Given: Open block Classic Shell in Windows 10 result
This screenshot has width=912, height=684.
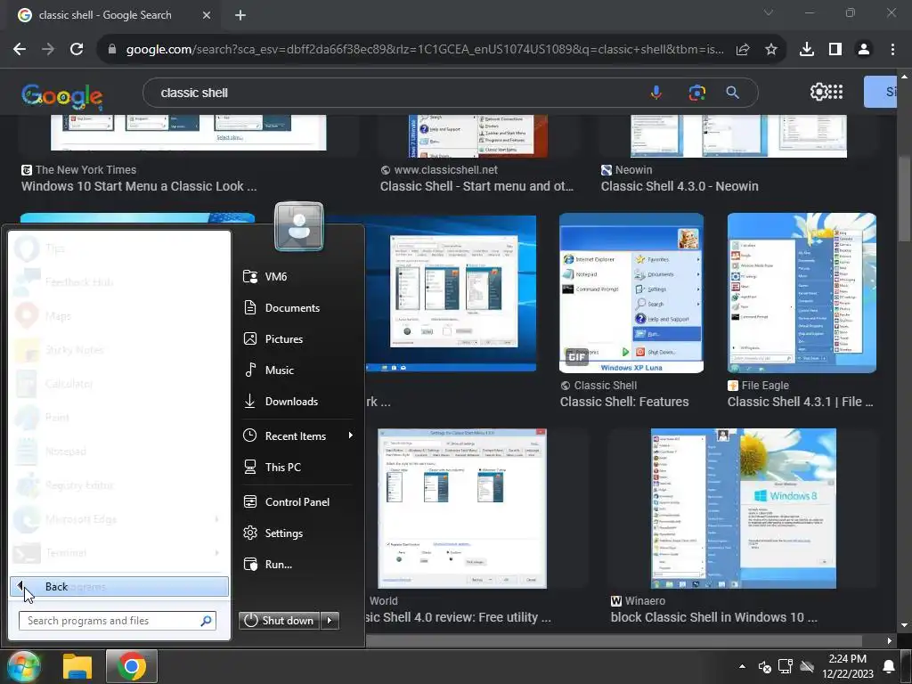Looking at the screenshot, I should [x=713, y=617].
